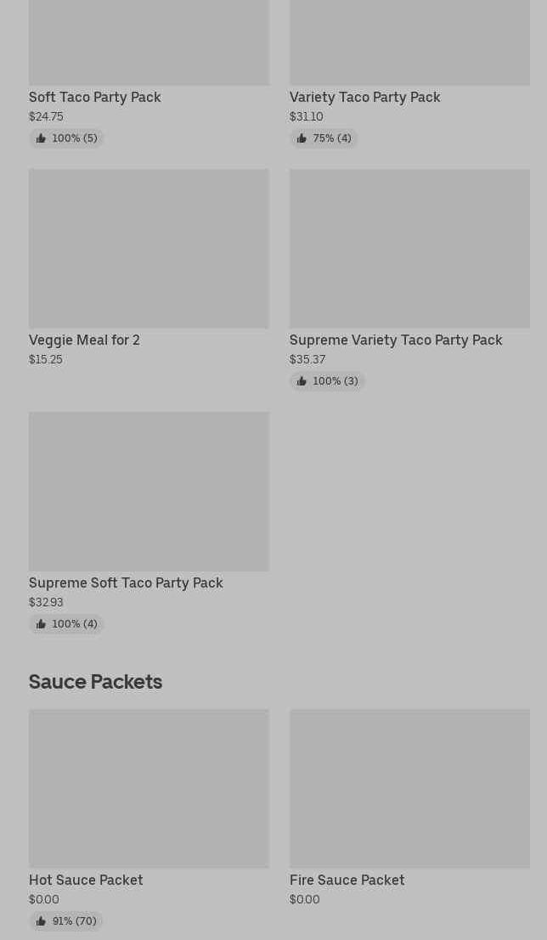Viewport: 547px width, 940px height.
Task: Open the Veggie Meal for 2 image
Action: click(x=149, y=248)
